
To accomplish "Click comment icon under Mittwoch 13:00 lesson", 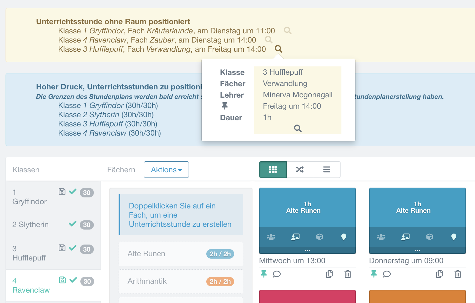I will [277, 274].
